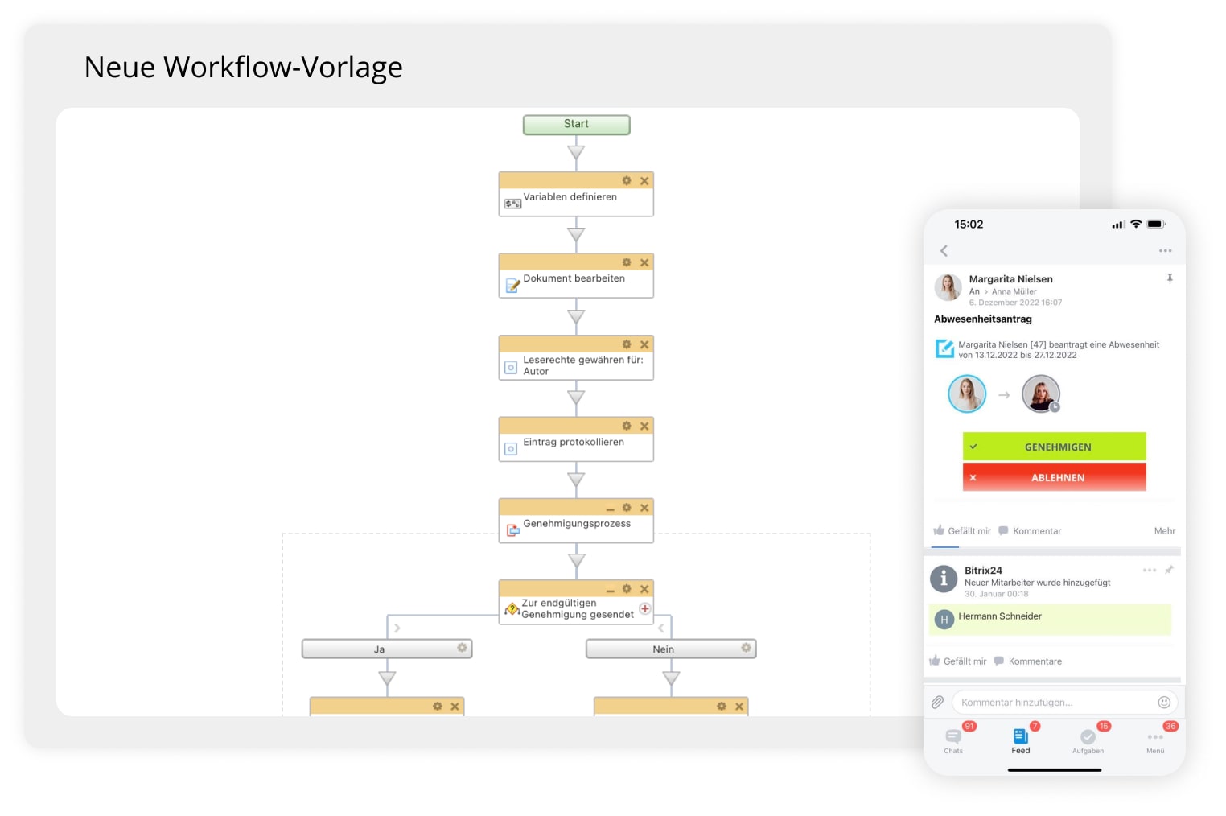This screenshot has height=816, width=1226.
Task: Like the Abwesenheitsantrag post
Action: (962, 531)
